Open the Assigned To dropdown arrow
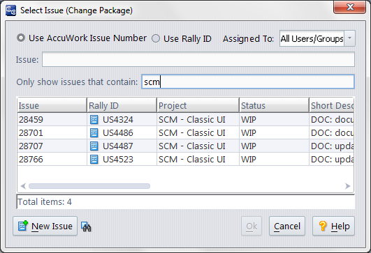The width and height of the screenshot is (371, 253). point(349,38)
